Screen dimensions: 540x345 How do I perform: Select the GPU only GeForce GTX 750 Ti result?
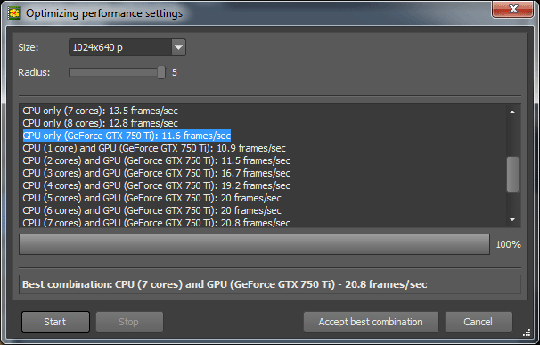(x=127, y=136)
